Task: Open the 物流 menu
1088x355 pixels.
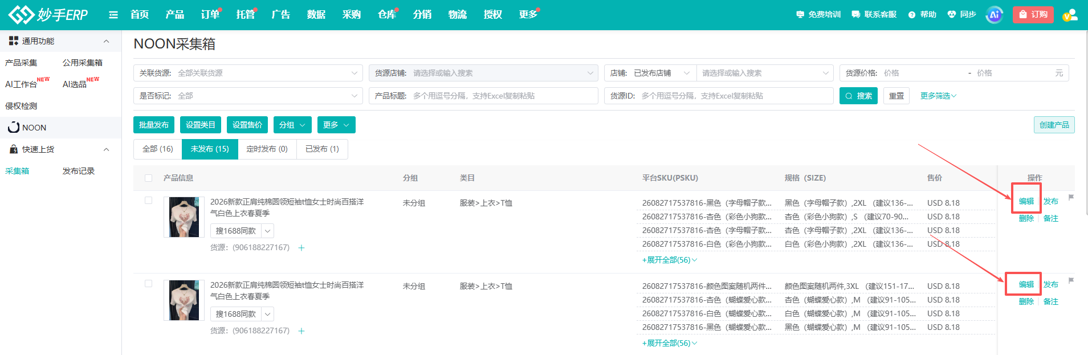Action: coord(458,15)
